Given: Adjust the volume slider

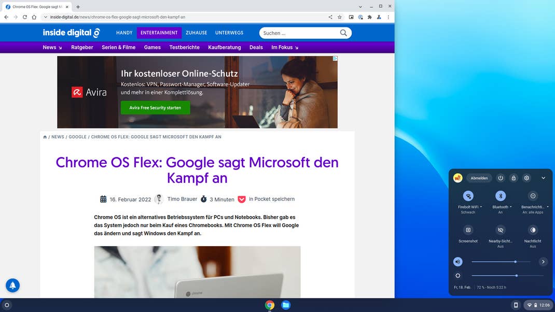Looking at the screenshot, I should pos(501,262).
